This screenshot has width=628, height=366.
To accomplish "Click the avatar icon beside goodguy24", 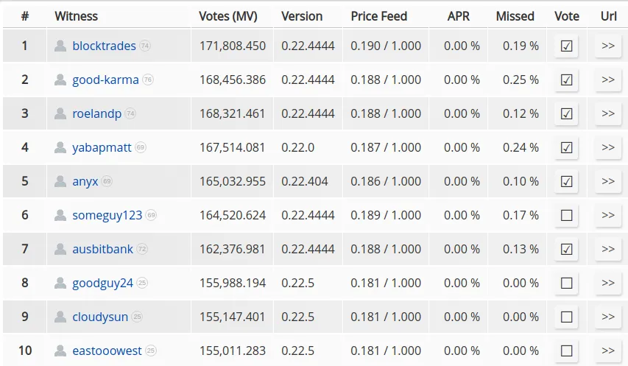I will (x=60, y=283).
